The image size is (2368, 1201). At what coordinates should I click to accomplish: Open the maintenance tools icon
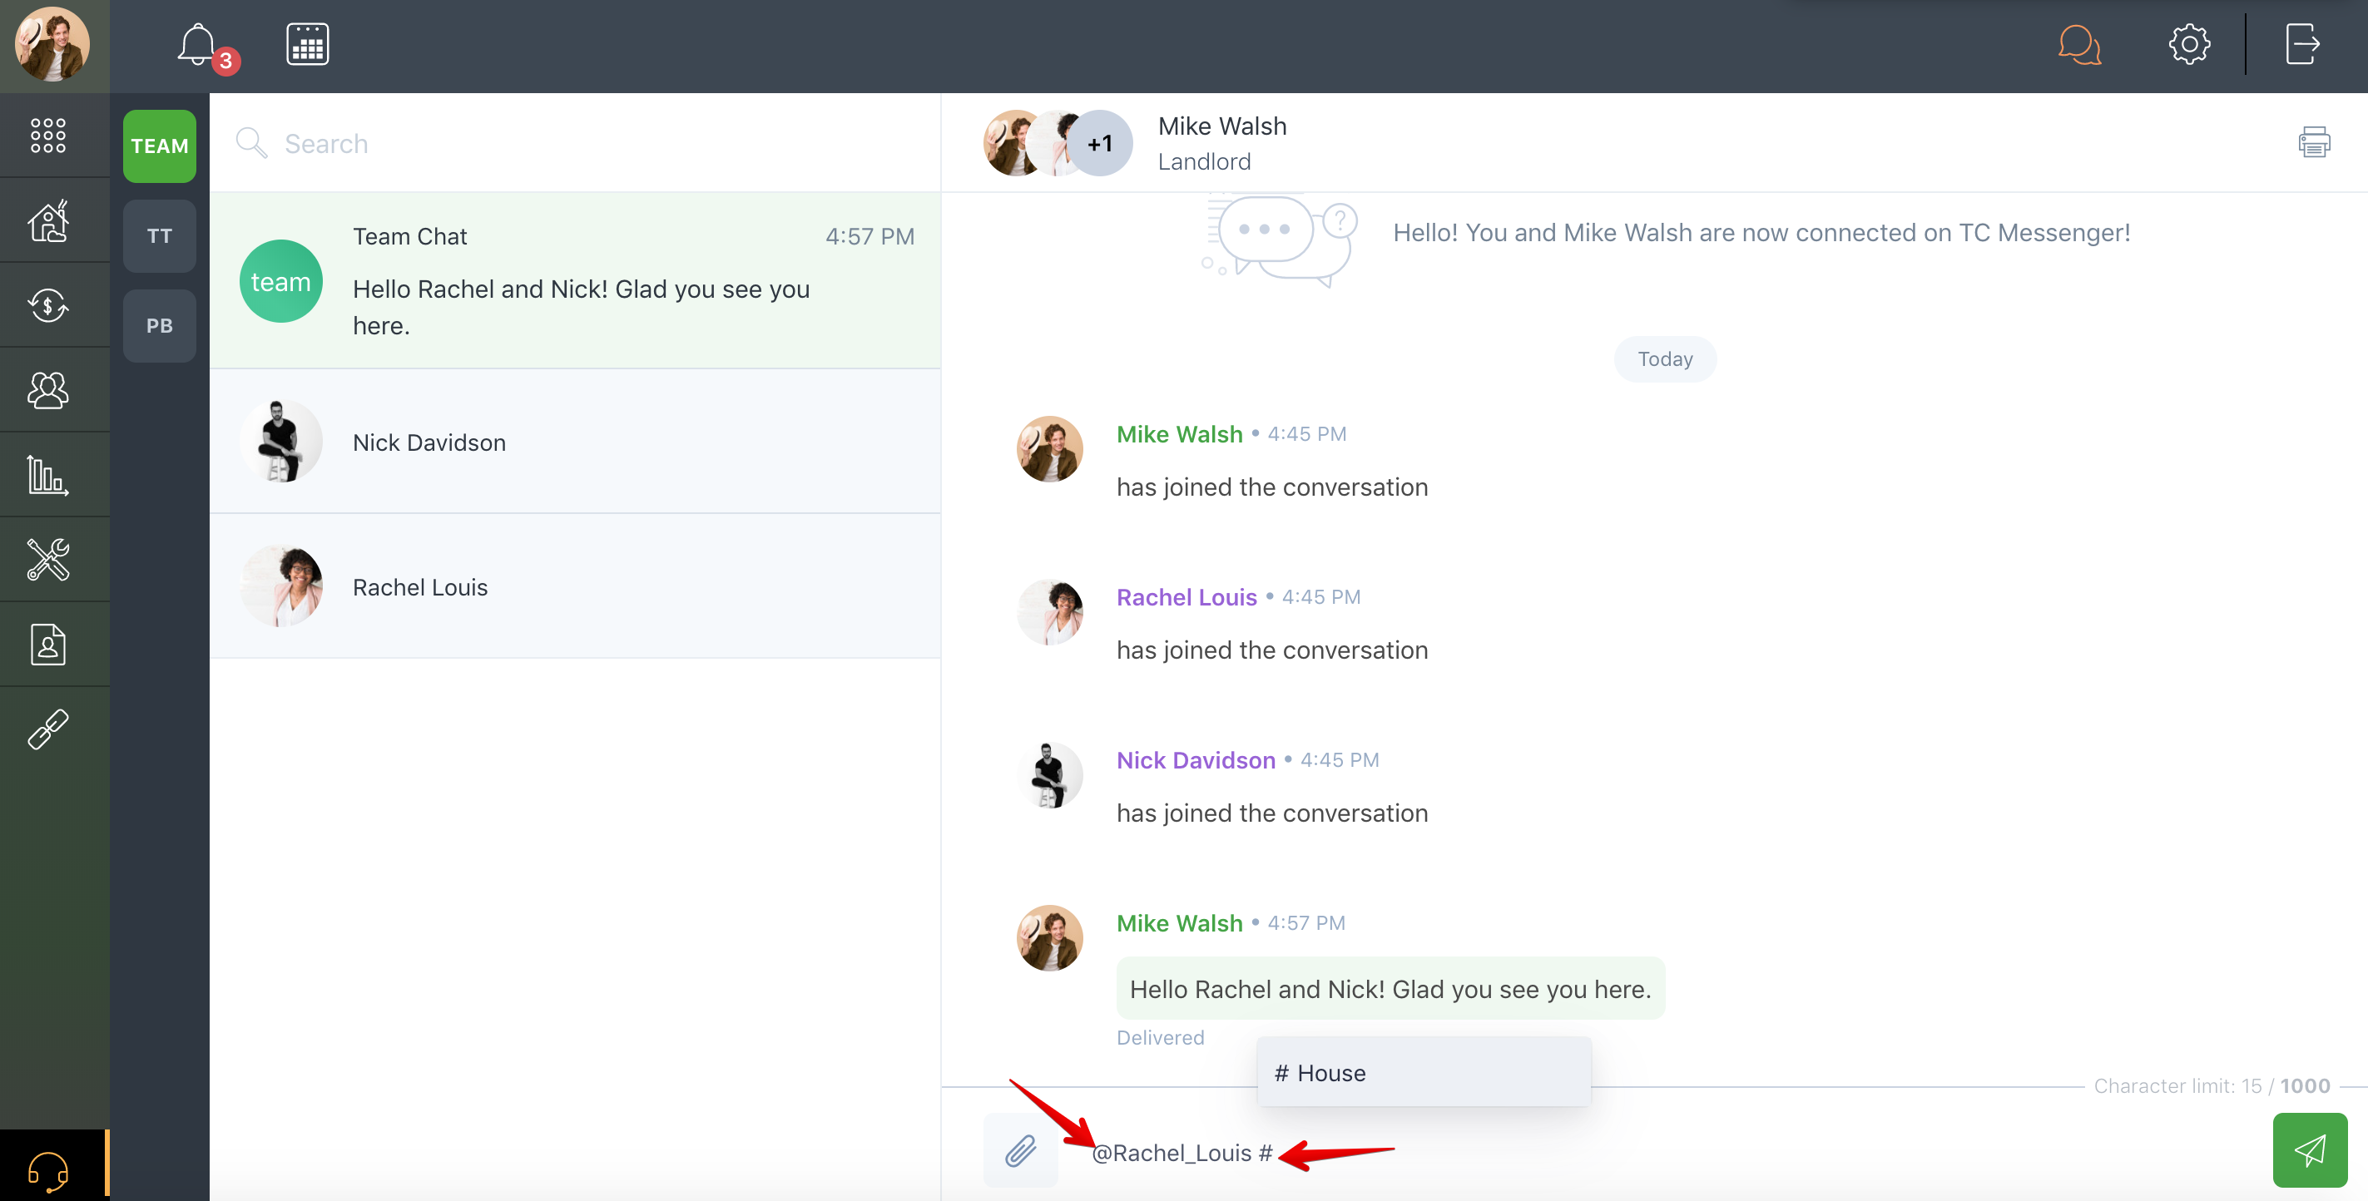click(47, 560)
